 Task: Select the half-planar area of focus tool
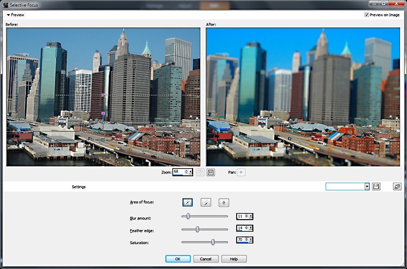pos(206,202)
